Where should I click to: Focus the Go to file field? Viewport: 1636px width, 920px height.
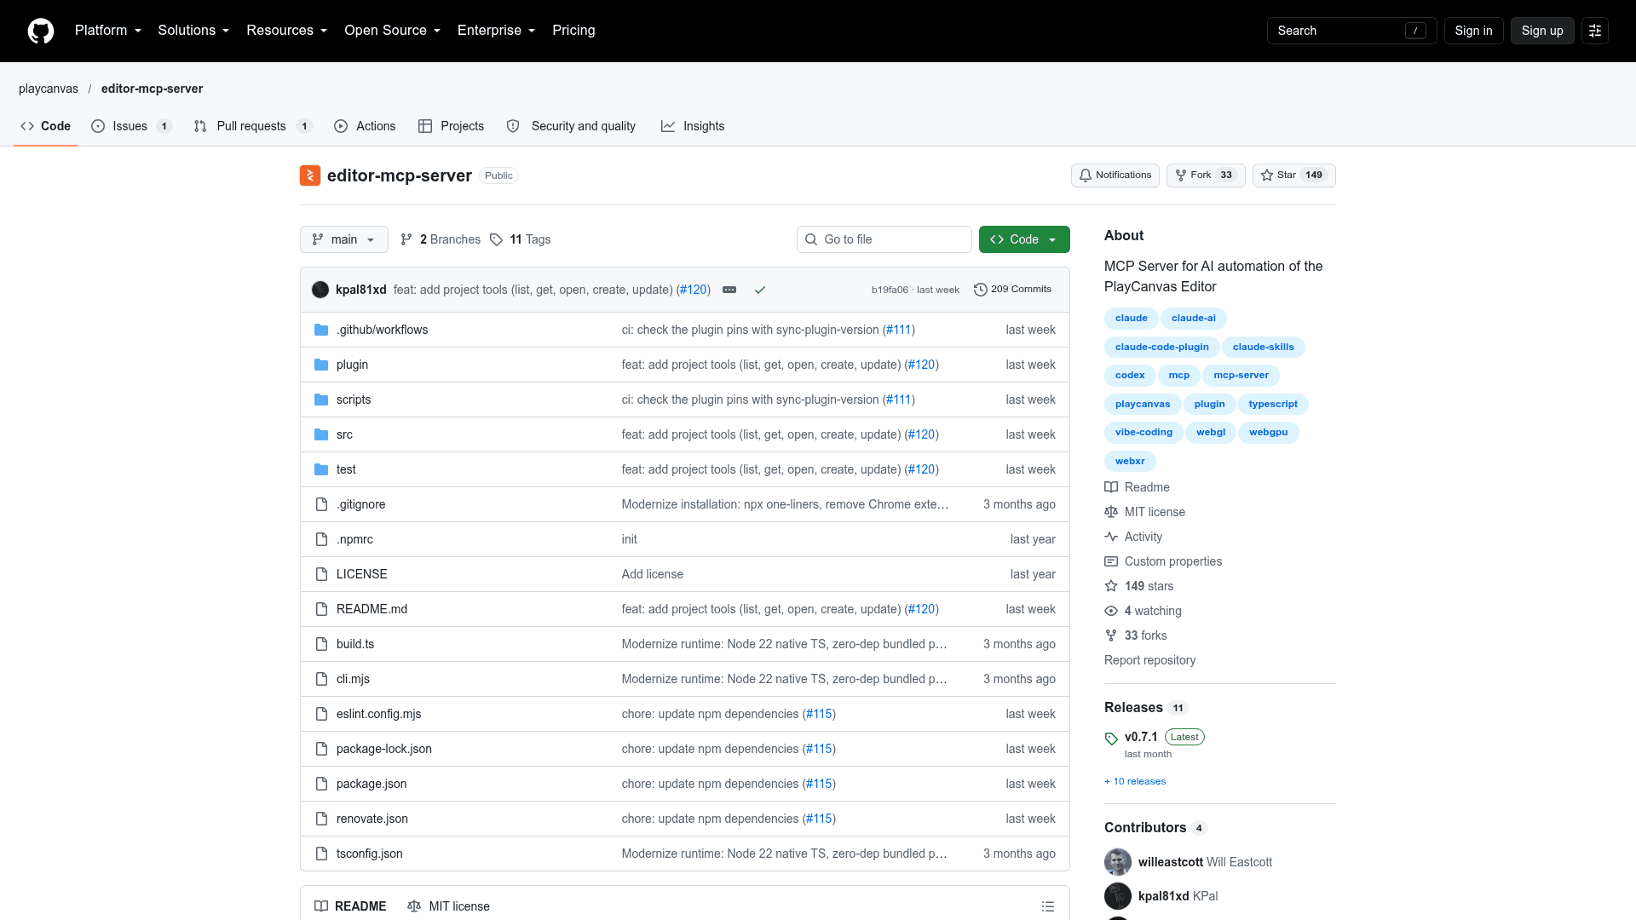884,239
